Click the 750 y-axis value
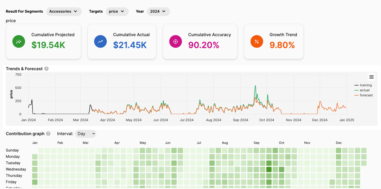The height and width of the screenshot is (189, 381). (x=18, y=75)
